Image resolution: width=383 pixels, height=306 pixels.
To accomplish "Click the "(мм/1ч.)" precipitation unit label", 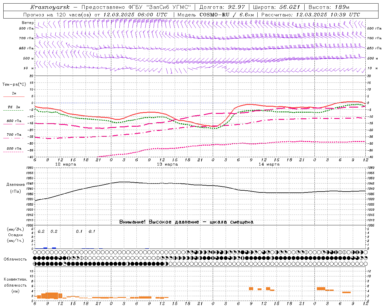I will 15,241.
